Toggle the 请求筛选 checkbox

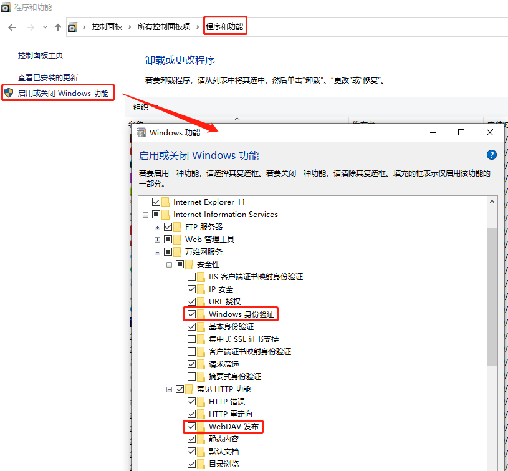191,364
